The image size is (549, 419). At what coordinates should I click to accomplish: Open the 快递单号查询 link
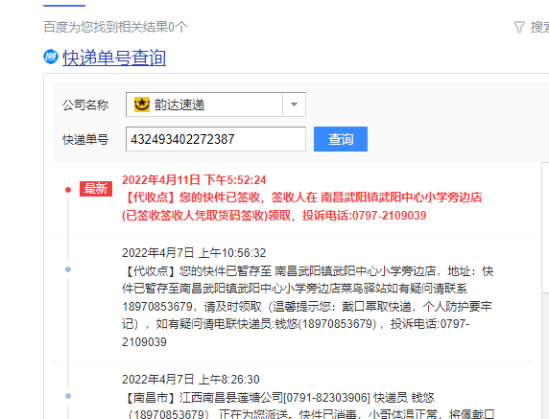click(114, 58)
